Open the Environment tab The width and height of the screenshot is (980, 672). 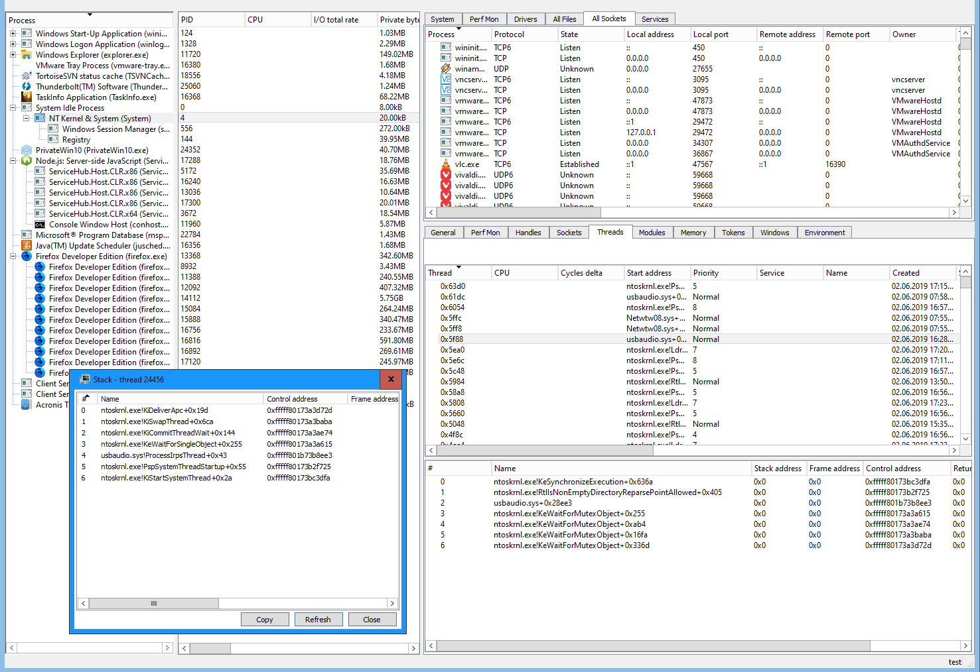825,233
